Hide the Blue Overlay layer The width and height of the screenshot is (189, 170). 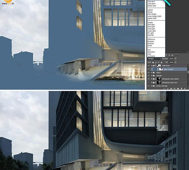149,69
